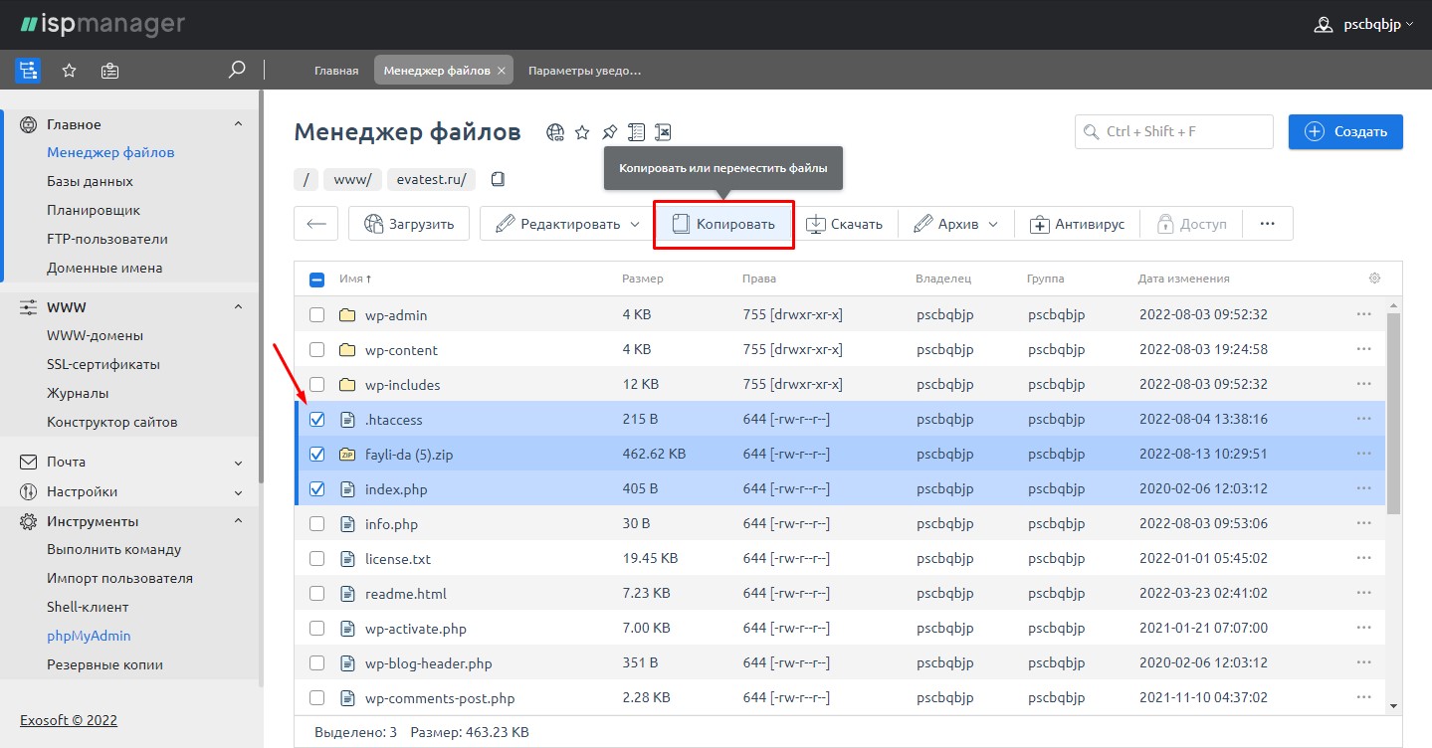Open SSL-сертификаты in sidebar
Screen dimensions: 1432x748
103,364
